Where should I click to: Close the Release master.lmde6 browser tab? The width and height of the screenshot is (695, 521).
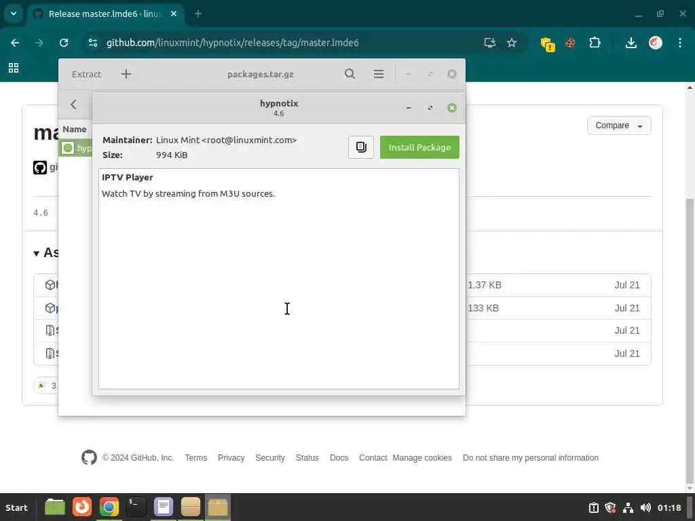[174, 14]
